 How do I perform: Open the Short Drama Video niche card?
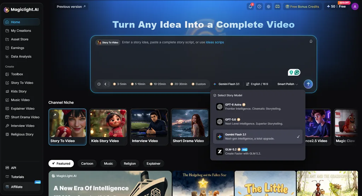190,127
